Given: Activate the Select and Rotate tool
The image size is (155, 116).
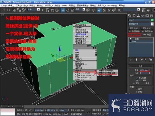Looking at the screenshot, I should point(68,10).
